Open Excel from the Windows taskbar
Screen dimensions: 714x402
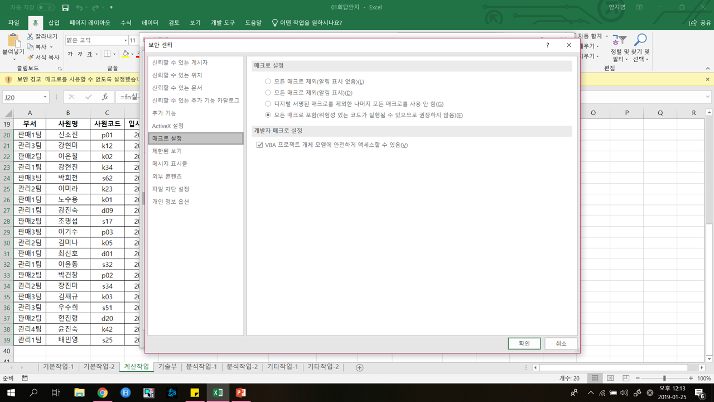(218, 393)
